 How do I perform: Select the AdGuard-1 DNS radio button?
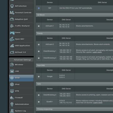pyautogui.click(x=39, y=26)
